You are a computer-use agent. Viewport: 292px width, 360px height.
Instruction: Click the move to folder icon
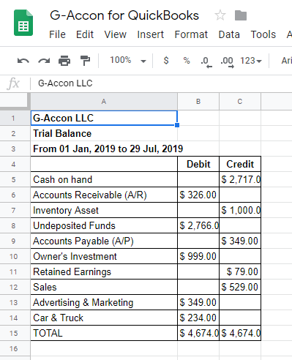coord(241,15)
